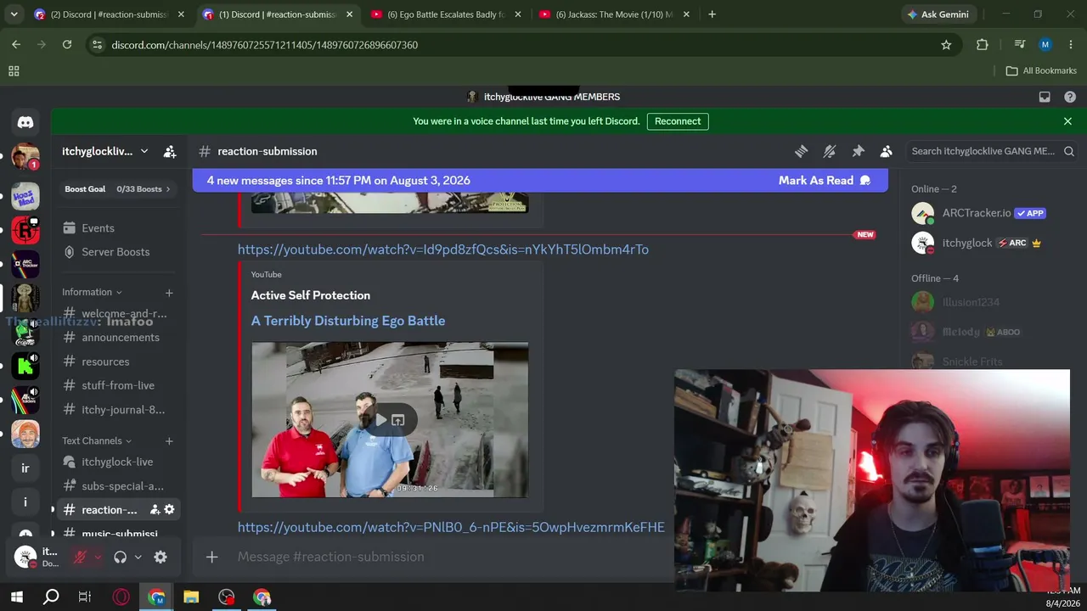Collapse the Information category
Screen dimensions: 1087x611
[x=92, y=292]
